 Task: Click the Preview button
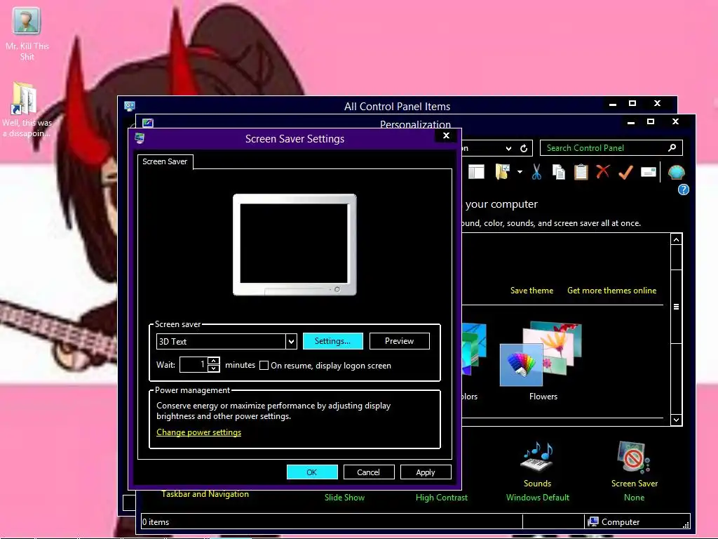point(399,341)
